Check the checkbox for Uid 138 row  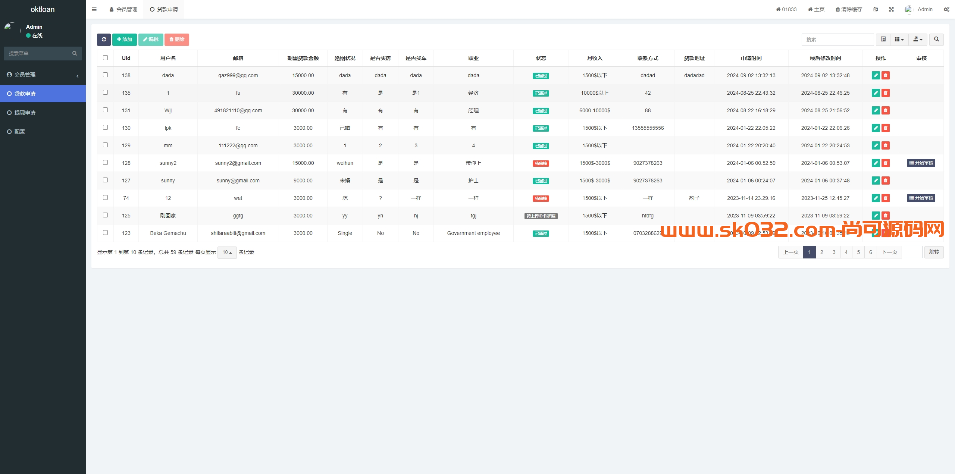pos(105,75)
